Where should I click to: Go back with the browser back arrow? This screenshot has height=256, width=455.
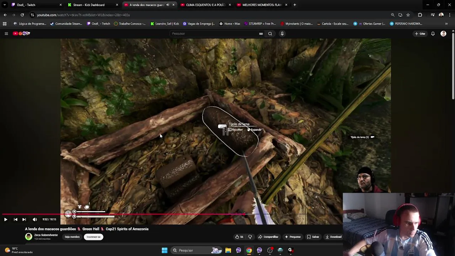[x=5, y=15]
